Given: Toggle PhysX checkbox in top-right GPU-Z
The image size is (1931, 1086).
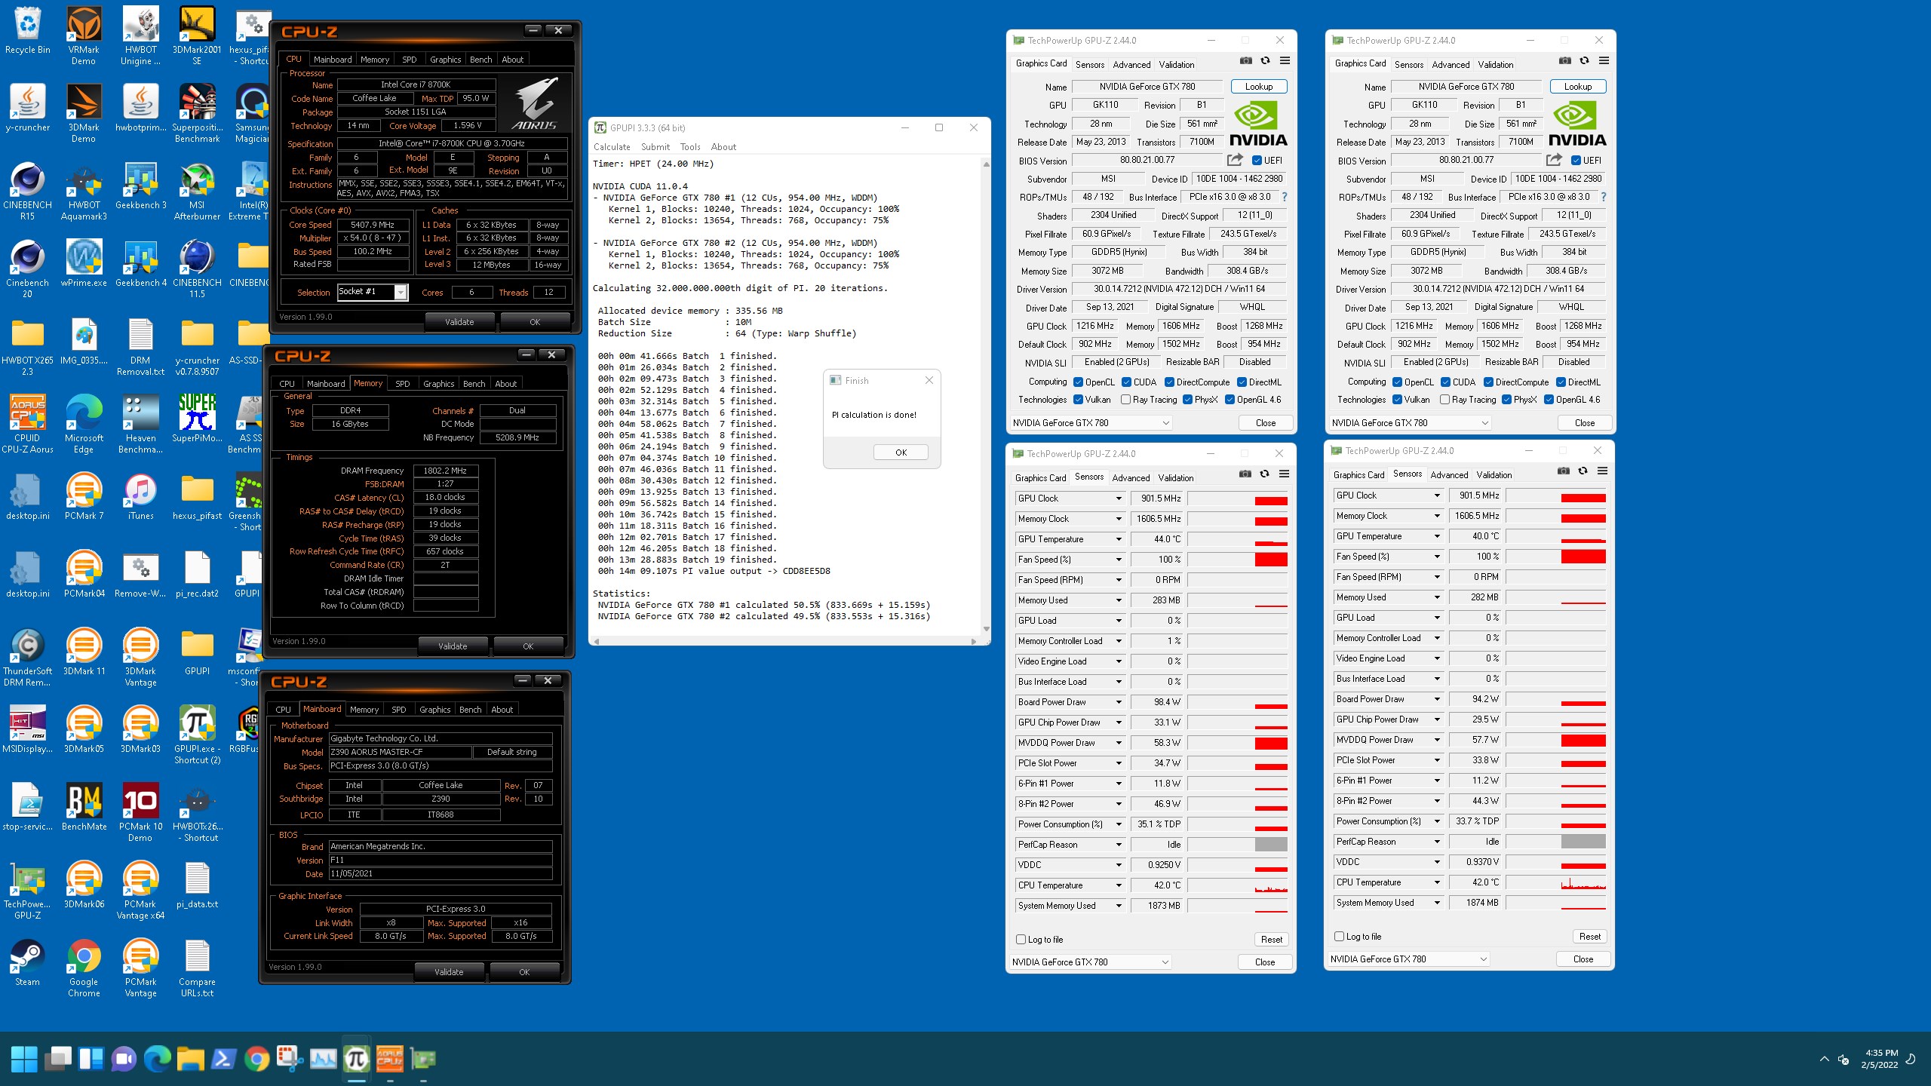Looking at the screenshot, I should [x=1507, y=400].
